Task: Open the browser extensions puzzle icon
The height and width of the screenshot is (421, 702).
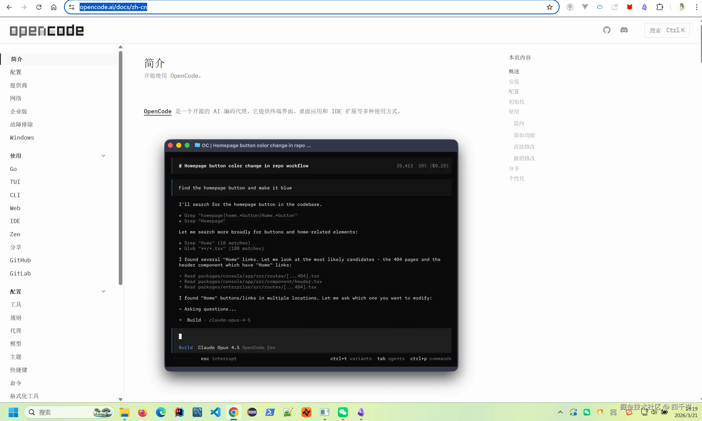Action: pyautogui.click(x=660, y=7)
